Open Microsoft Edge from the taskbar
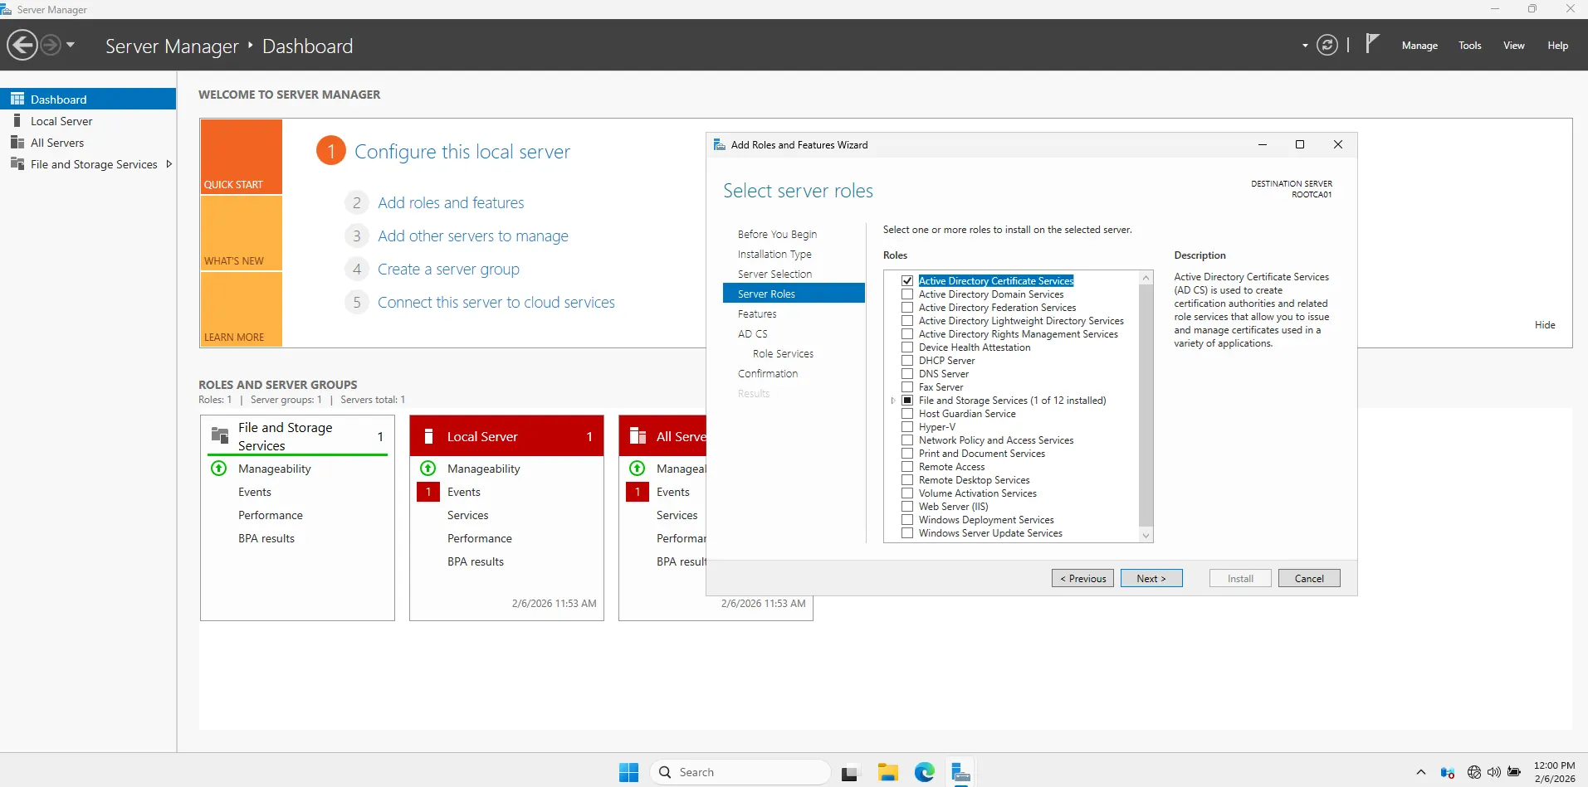1588x787 pixels. pos(924,772)
